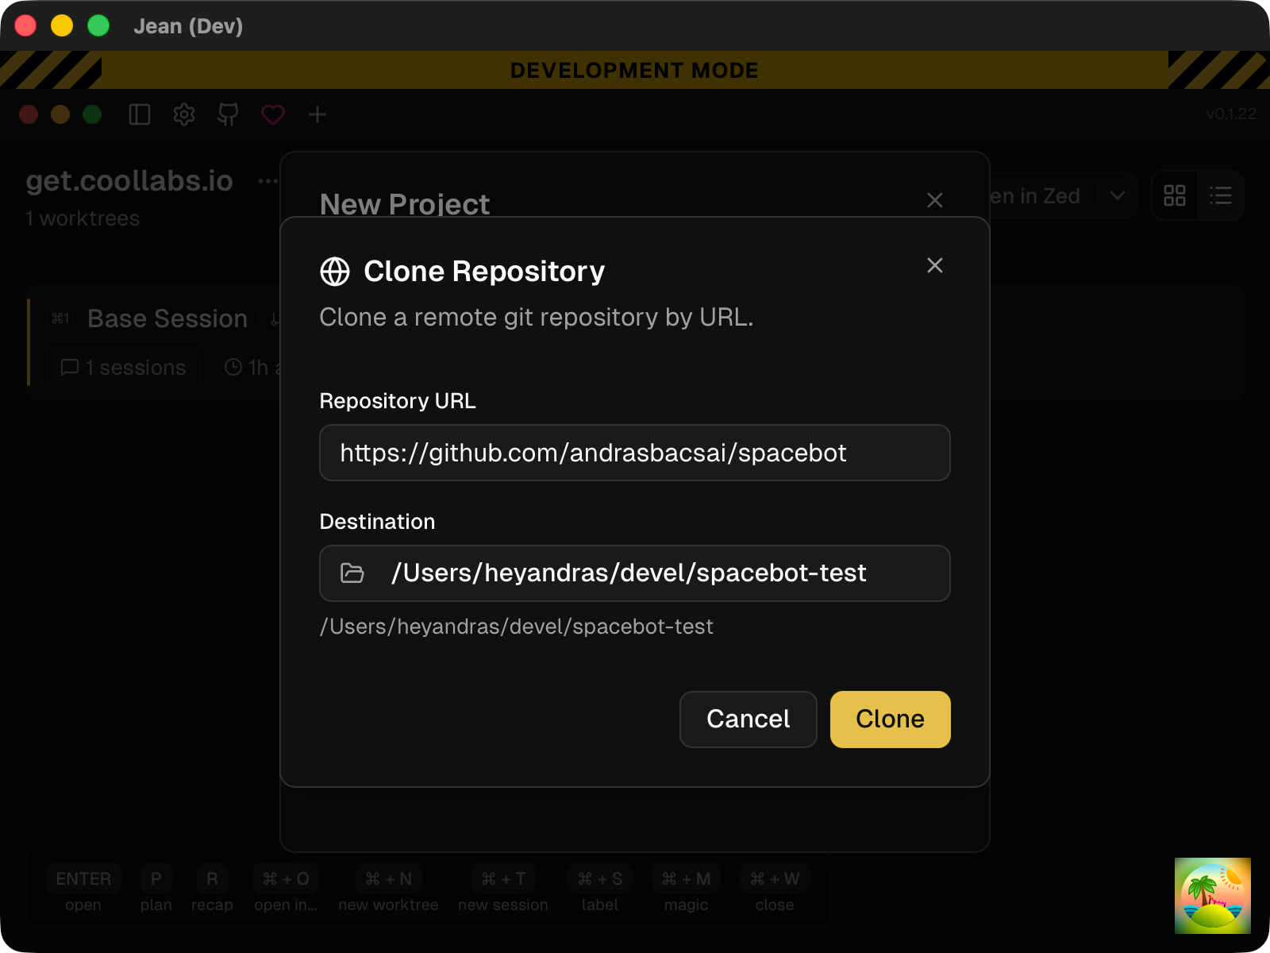Click the Repository URL input field
Screen dimensions: 1270x953
[x=634, y=453]
